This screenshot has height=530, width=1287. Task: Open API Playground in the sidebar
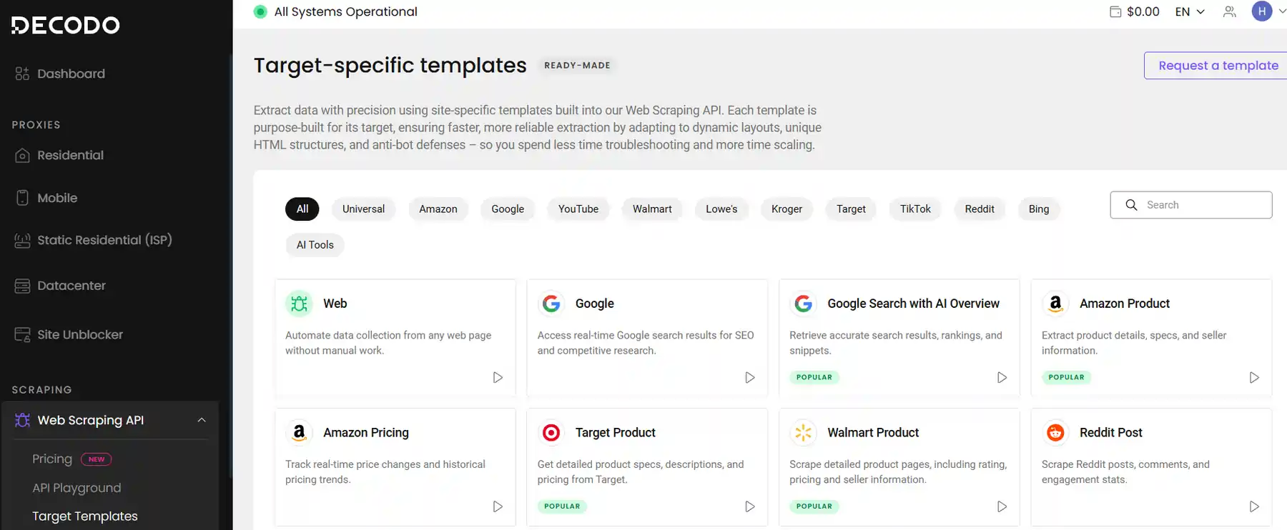tap(77, 488)
